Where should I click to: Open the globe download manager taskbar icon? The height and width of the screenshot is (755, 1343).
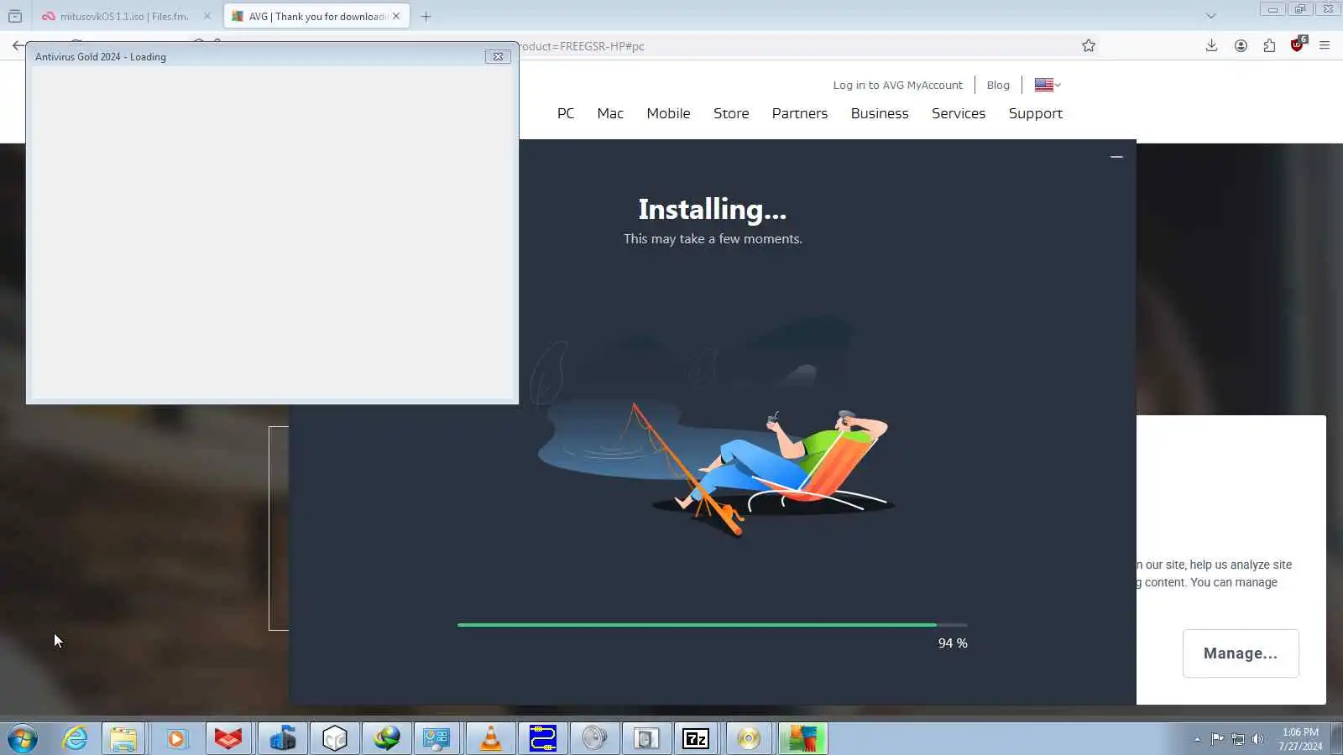pyautogui.click(x=387, y=738)
